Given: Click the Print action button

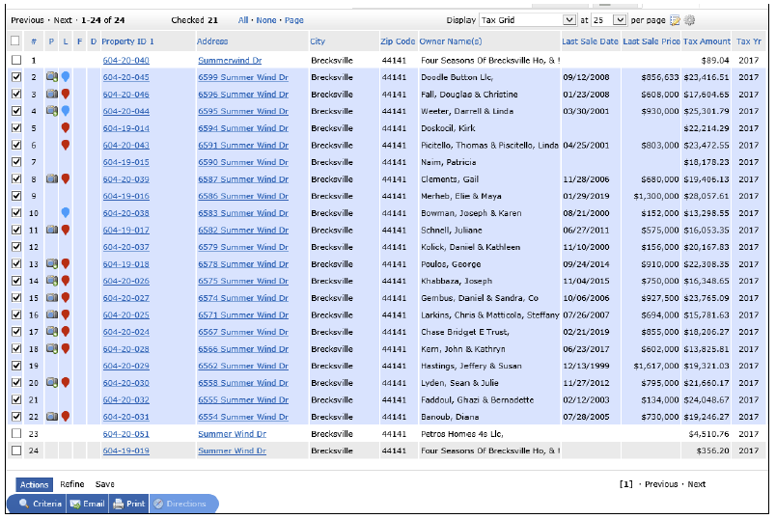Looking at the screenshot, I should click(x=129, y=504).
